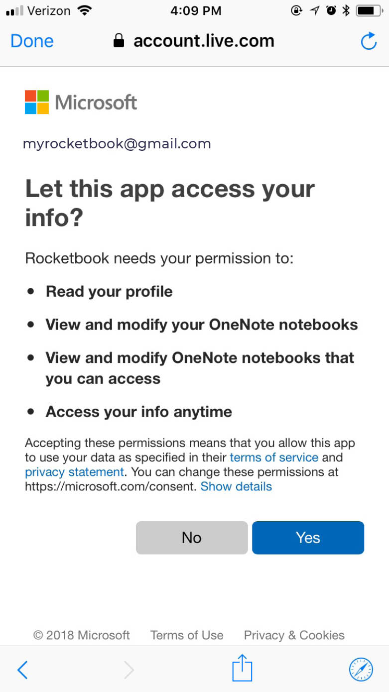Tap the reload page icon
Screen dimensions: 389x692
point(369,41)
